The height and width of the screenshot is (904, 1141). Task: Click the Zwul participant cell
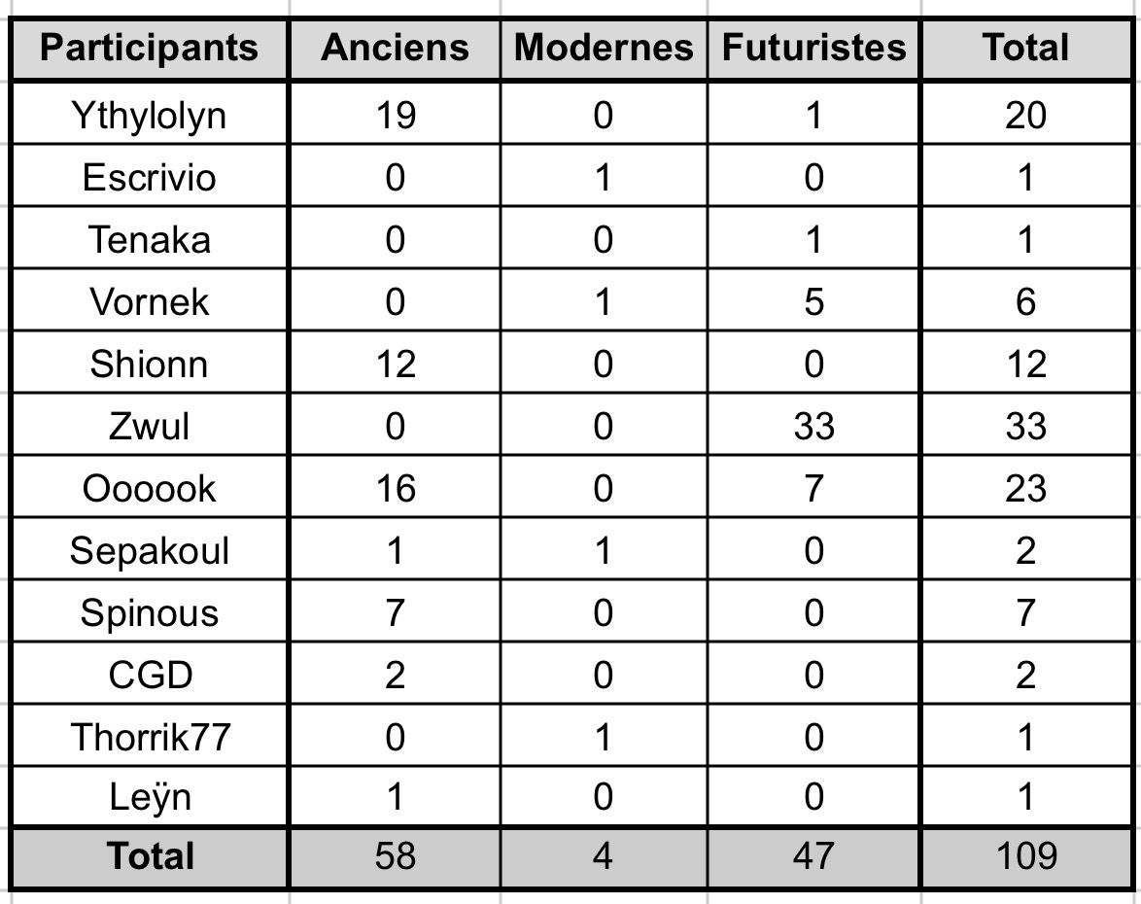(150, 426)
